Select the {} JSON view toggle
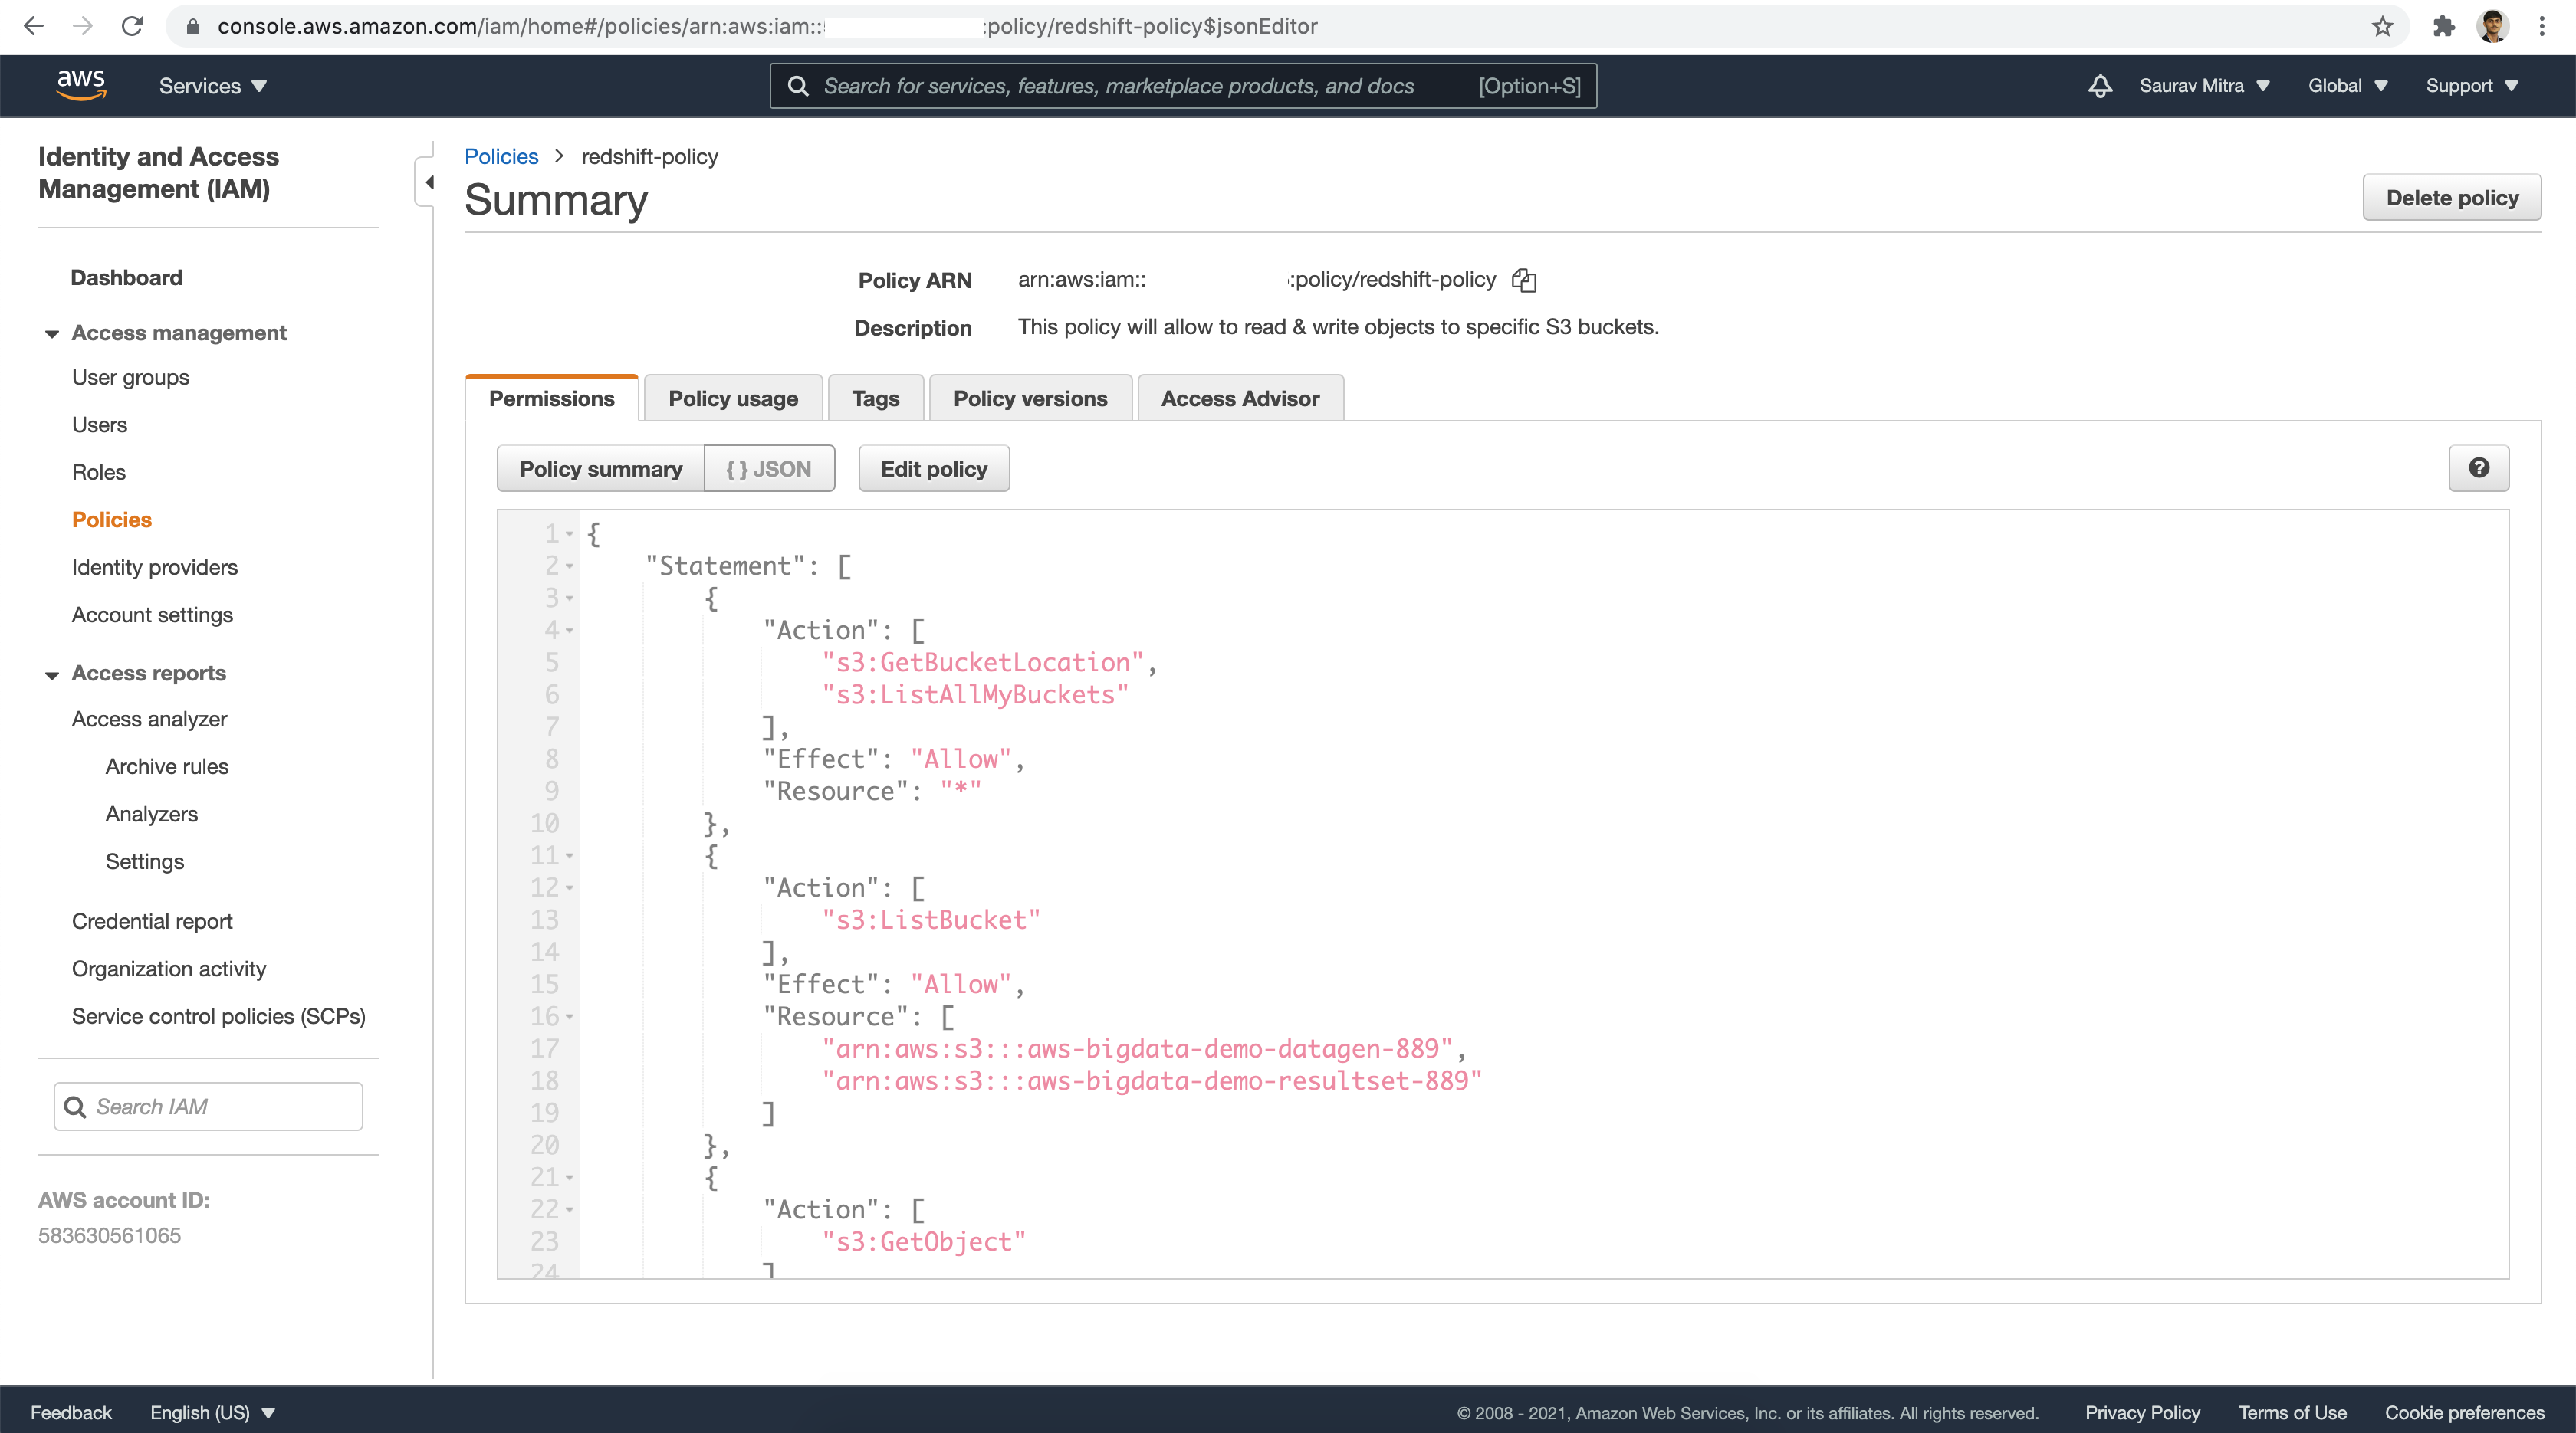This screenshot has width=2576, height=1433. (x=769, y=469)
